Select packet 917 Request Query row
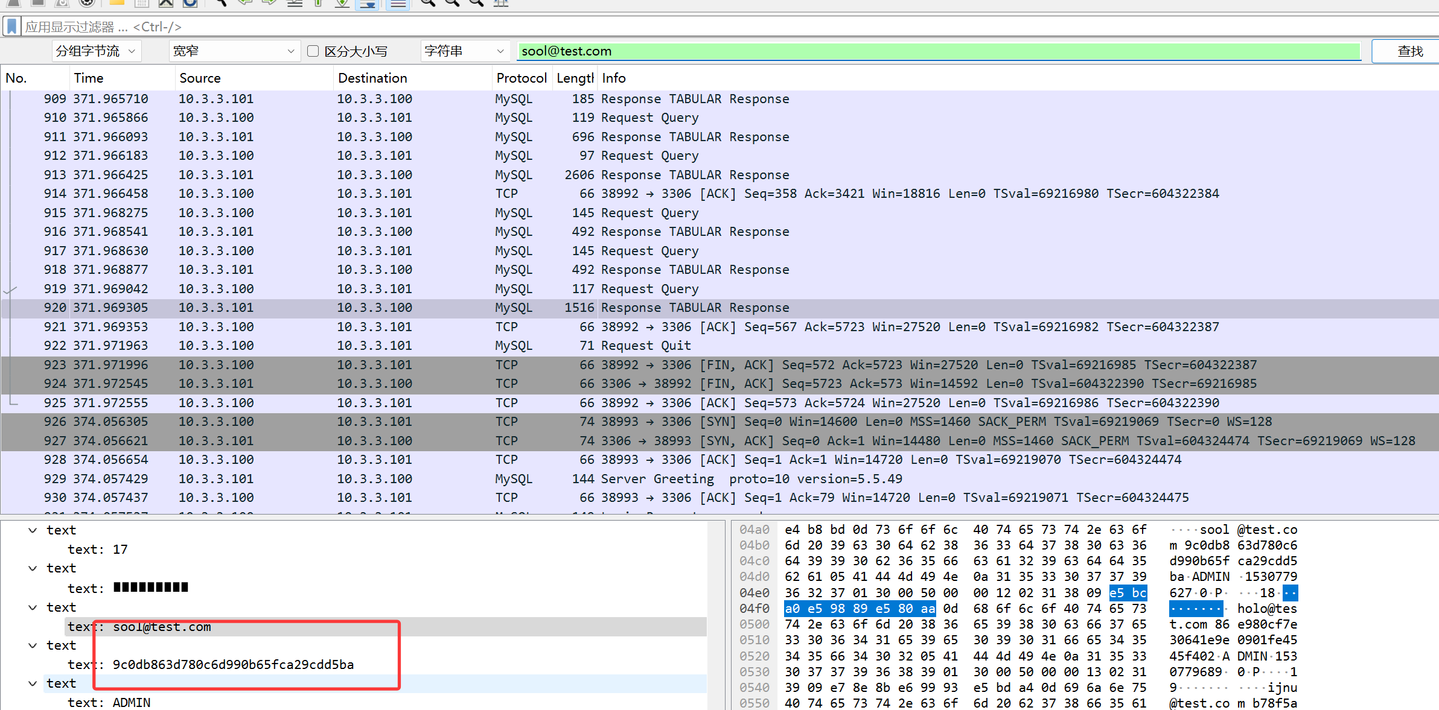The width and height of the screenshot is (1439, 710). coord(719,251)
